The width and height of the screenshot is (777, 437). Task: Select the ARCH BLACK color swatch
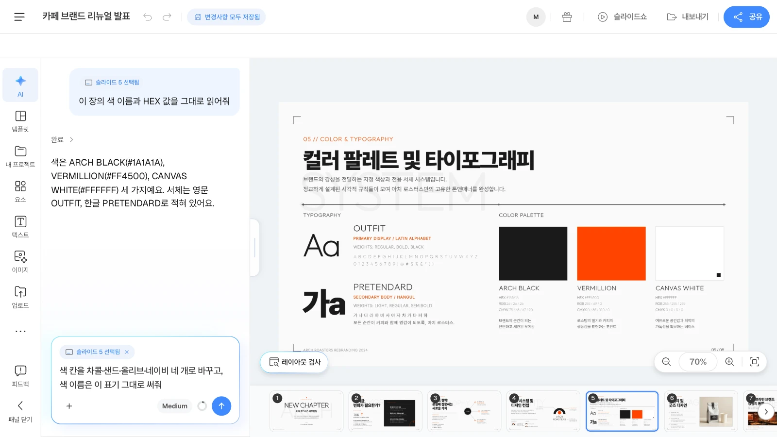click(533, 253)
